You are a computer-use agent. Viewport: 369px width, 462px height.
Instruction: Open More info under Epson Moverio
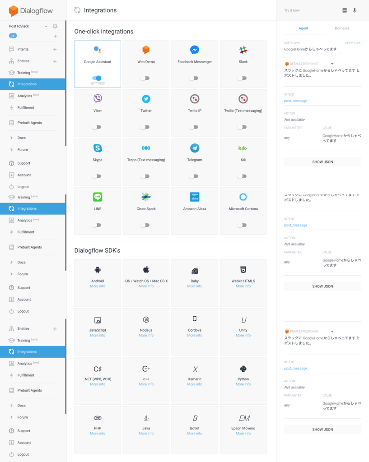pyautogui.click(x=243, y=434)
